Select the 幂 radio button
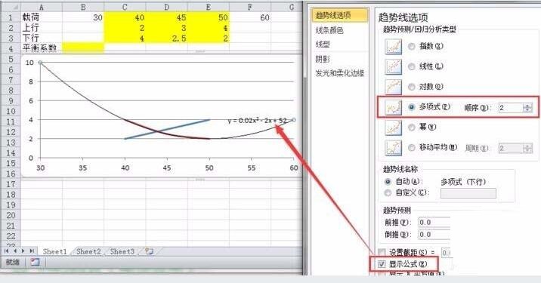 click(411, 128)
